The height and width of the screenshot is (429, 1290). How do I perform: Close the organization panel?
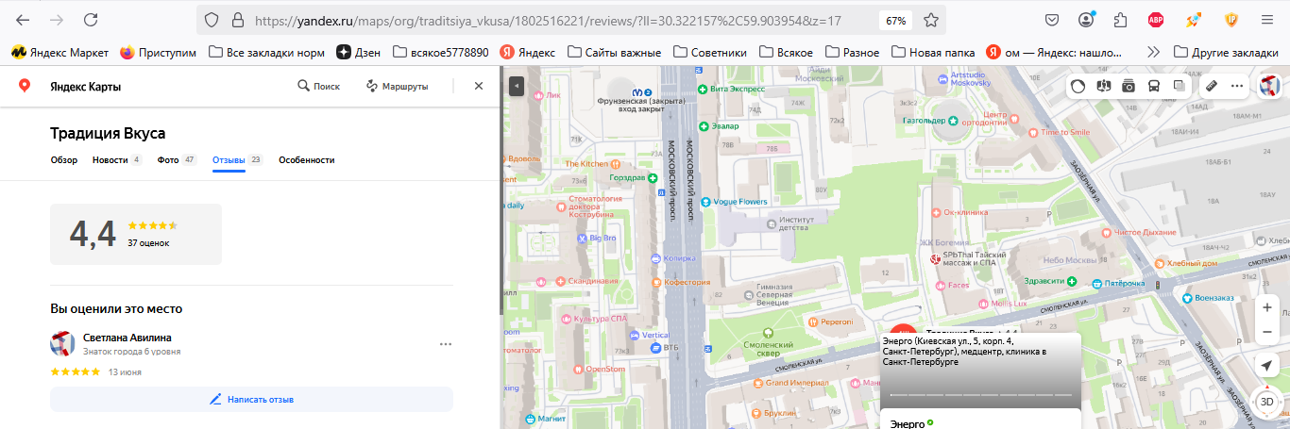pos(479,86)
